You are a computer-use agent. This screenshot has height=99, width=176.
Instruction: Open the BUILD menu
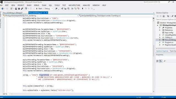pyautogui.click(x=29, y=5)
